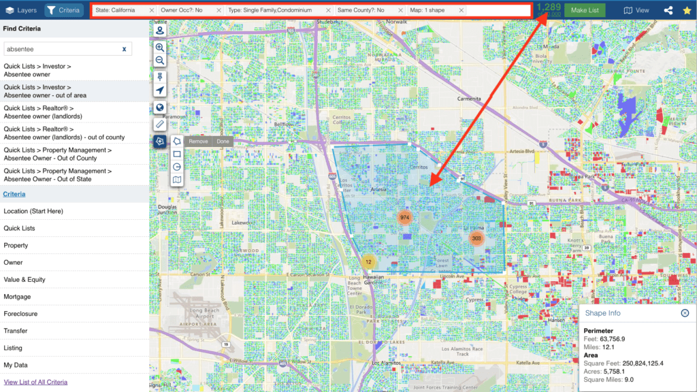
Task: Open the globe basemap tool
Action: click(160, 107)
